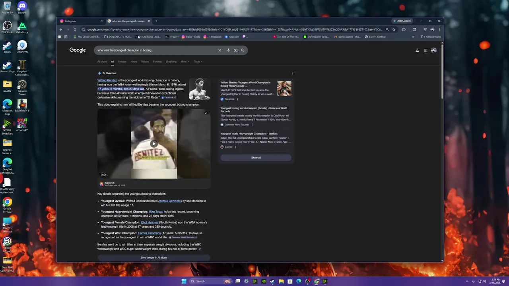Click the Wilfred Benitez portrait thumbnail

point(199,89)
